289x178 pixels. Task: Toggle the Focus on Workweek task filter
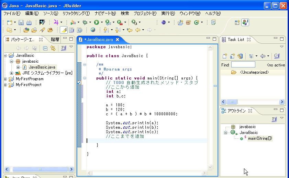click(x=277, y=56)
